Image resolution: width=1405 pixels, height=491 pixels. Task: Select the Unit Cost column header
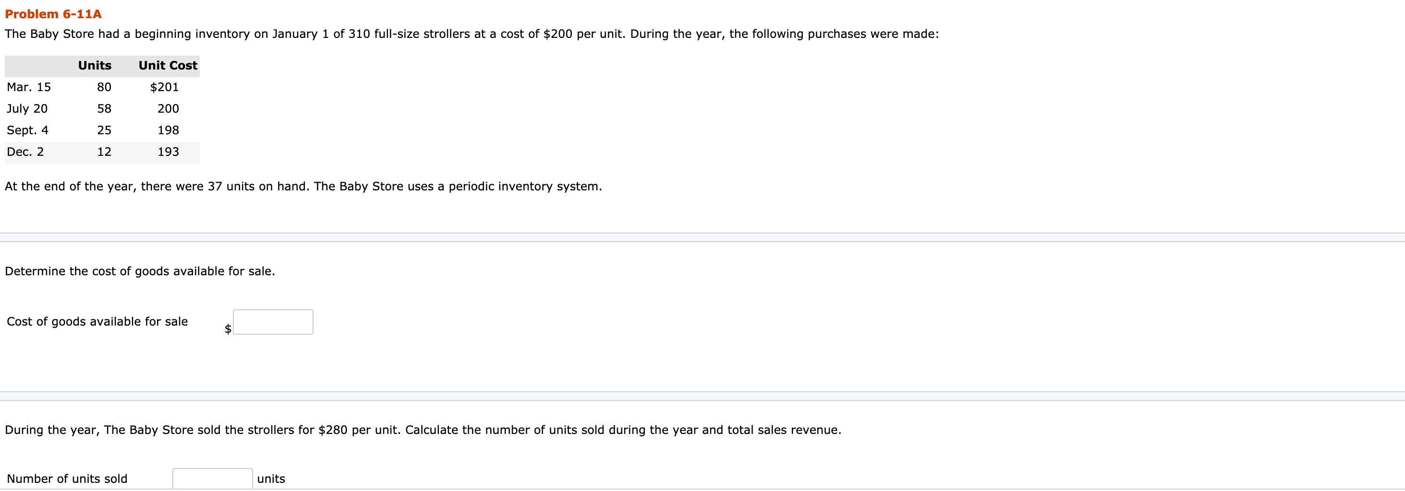coord(167,65)
